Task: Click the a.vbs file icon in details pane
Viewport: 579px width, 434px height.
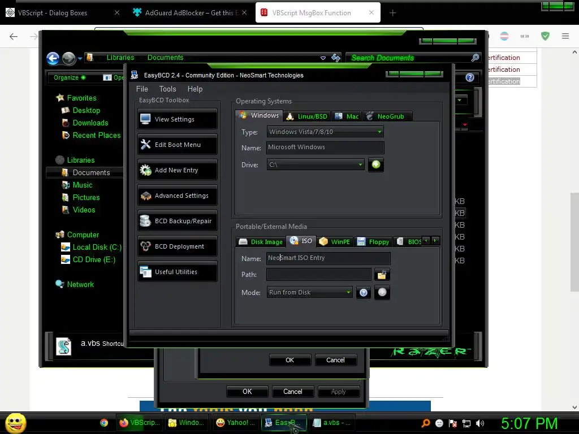Action: point(63,347)
